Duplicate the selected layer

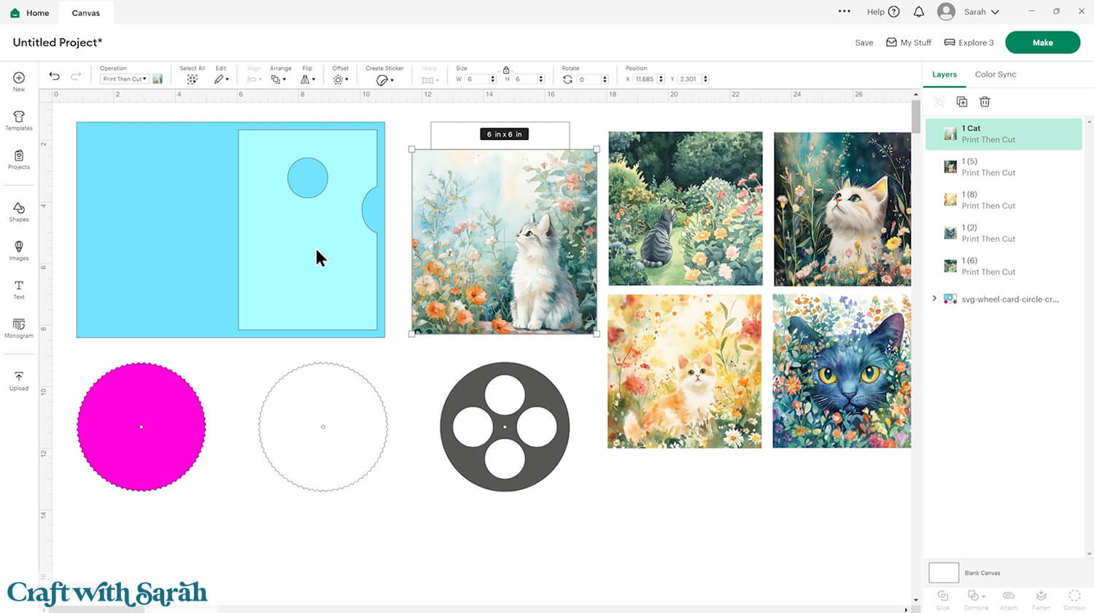[962, 102]
